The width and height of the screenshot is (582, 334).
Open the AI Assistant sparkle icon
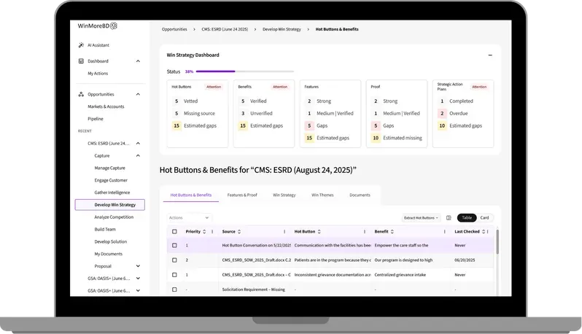(81, 45)
